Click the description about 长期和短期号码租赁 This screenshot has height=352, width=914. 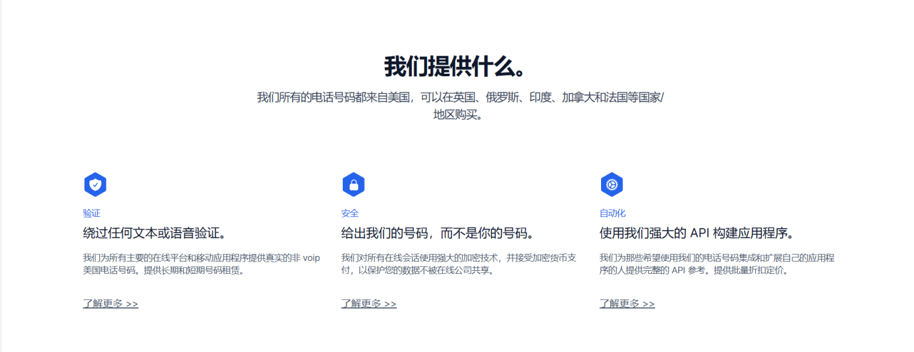(194, 271)
